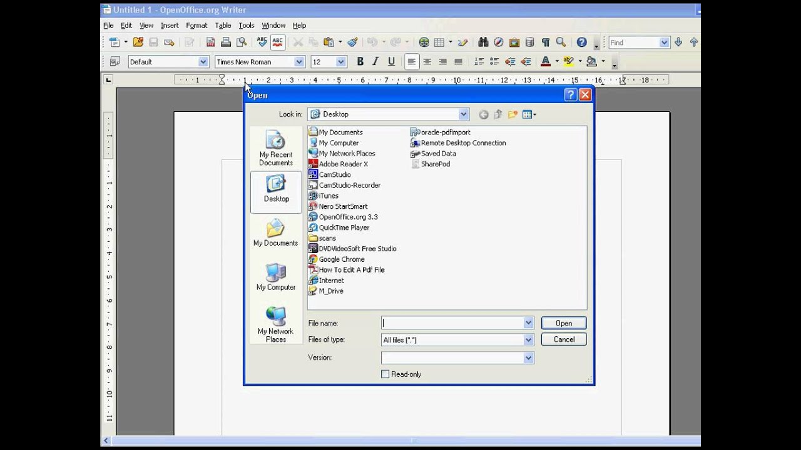Open the Format menu
This screenshot has height=450, width=801.
click(196, 26)
